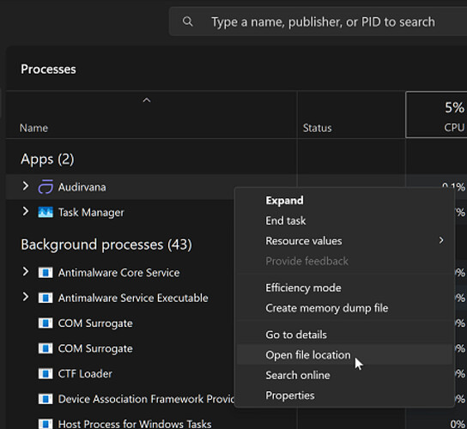The image size is (467, 429).
Task: Click the first COM Surrogate icon
Action: 45,323
